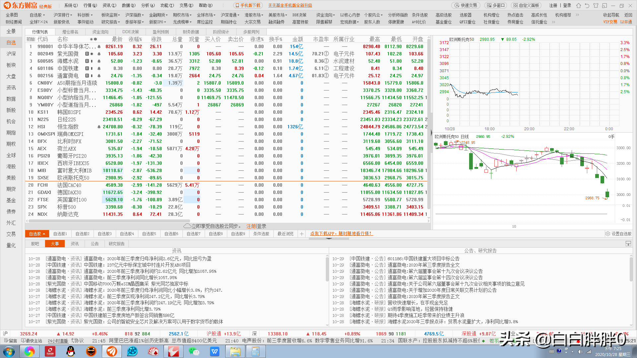Click the 收起导航 collapse navigation button

click(x=611, y=15)
